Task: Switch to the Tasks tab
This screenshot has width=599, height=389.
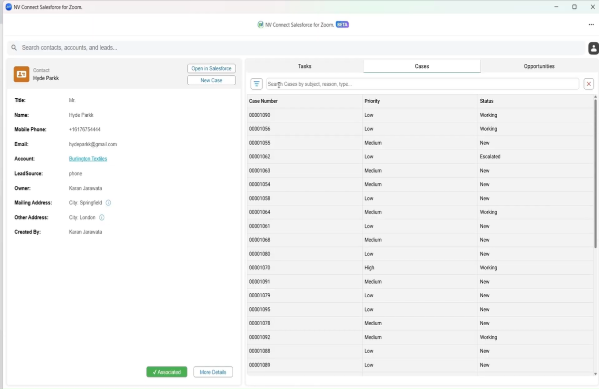Action: click(x=304, y=66)
